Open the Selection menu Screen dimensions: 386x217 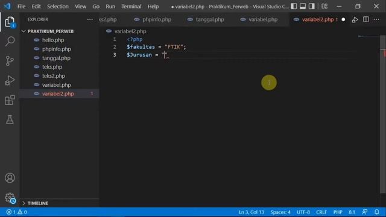(58, 7)
